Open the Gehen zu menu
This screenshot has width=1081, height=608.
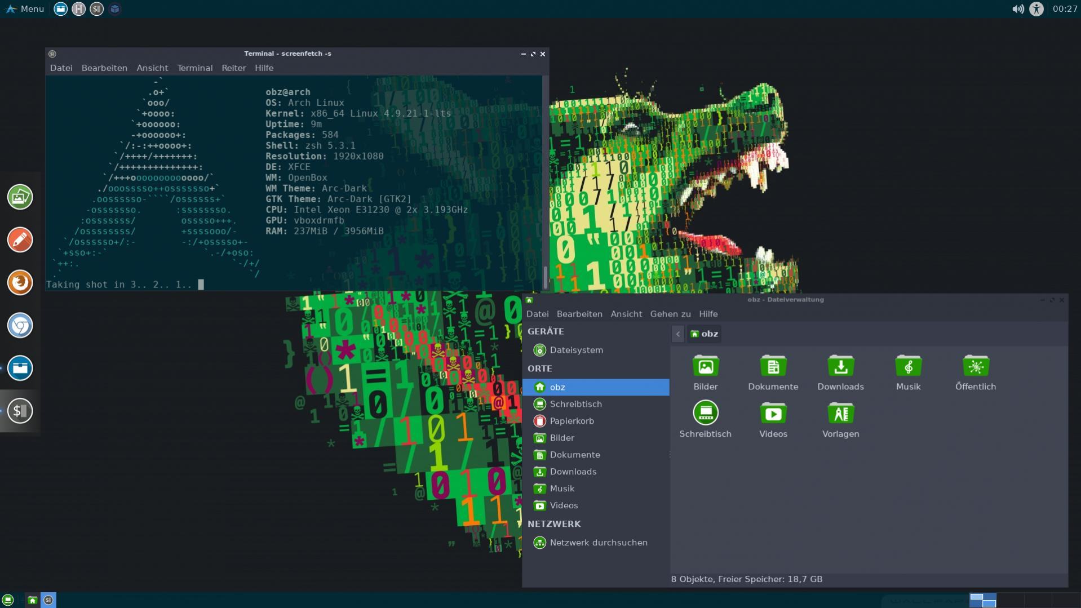point(670,314)
